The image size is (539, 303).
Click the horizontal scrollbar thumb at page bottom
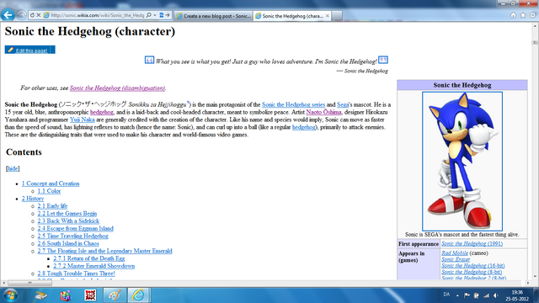(29, 283)
